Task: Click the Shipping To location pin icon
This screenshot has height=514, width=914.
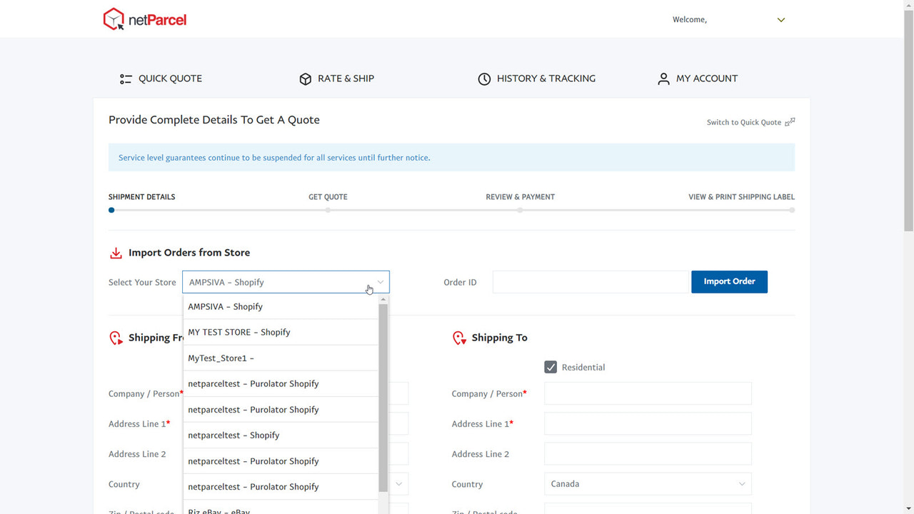Action: coord(459,338)
